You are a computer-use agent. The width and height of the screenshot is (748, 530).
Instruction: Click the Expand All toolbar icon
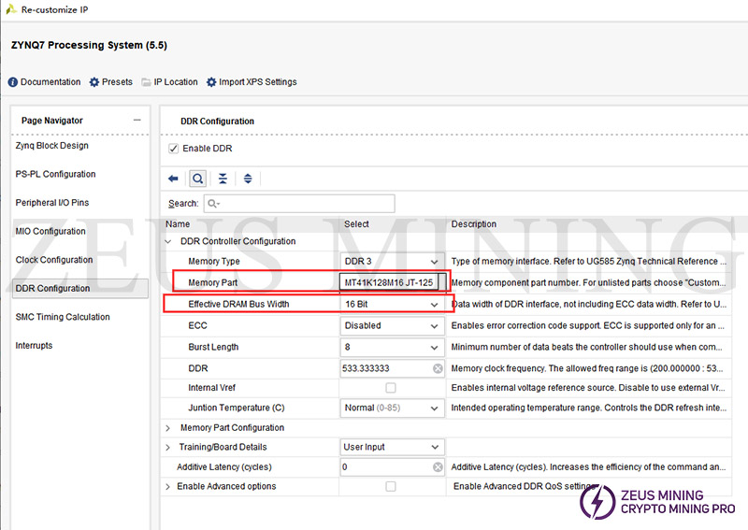click(x=248, y=179)
